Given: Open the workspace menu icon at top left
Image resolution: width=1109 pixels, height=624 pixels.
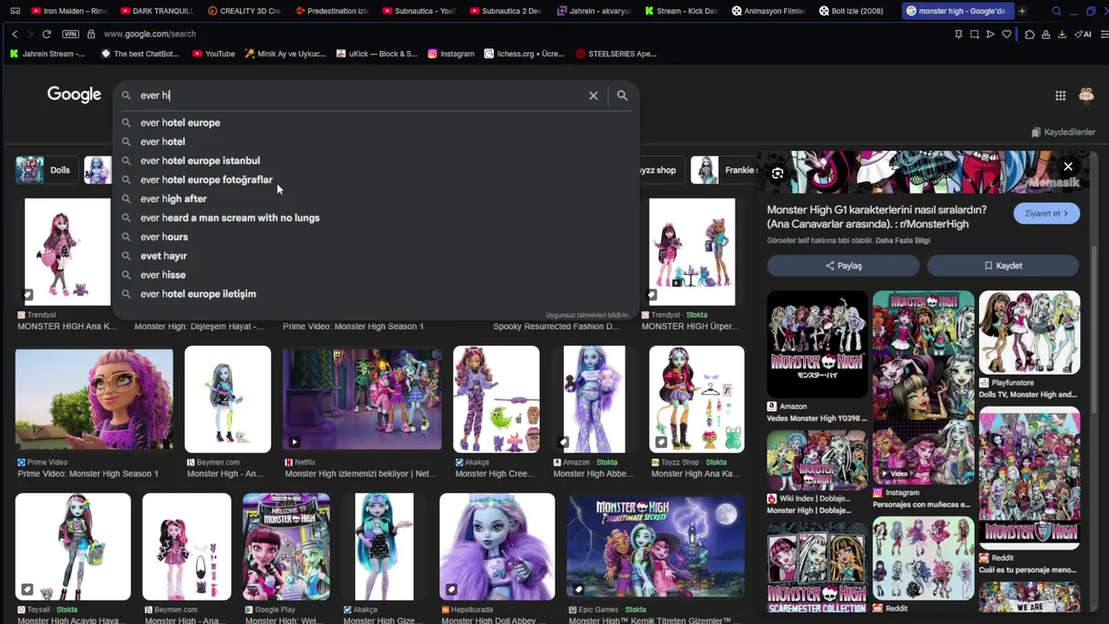Looking at the screenshot, I should point(15,11).
